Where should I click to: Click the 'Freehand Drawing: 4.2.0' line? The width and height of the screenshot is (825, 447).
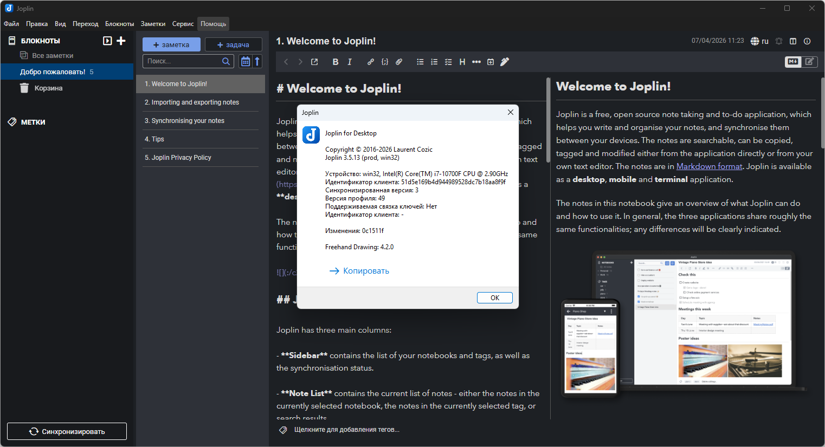pyautogui.click(x=359, y=247)
